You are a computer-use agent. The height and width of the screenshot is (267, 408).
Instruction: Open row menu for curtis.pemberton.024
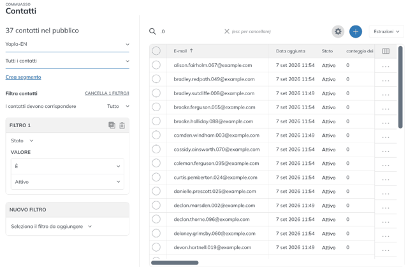[x=386, y=179]
